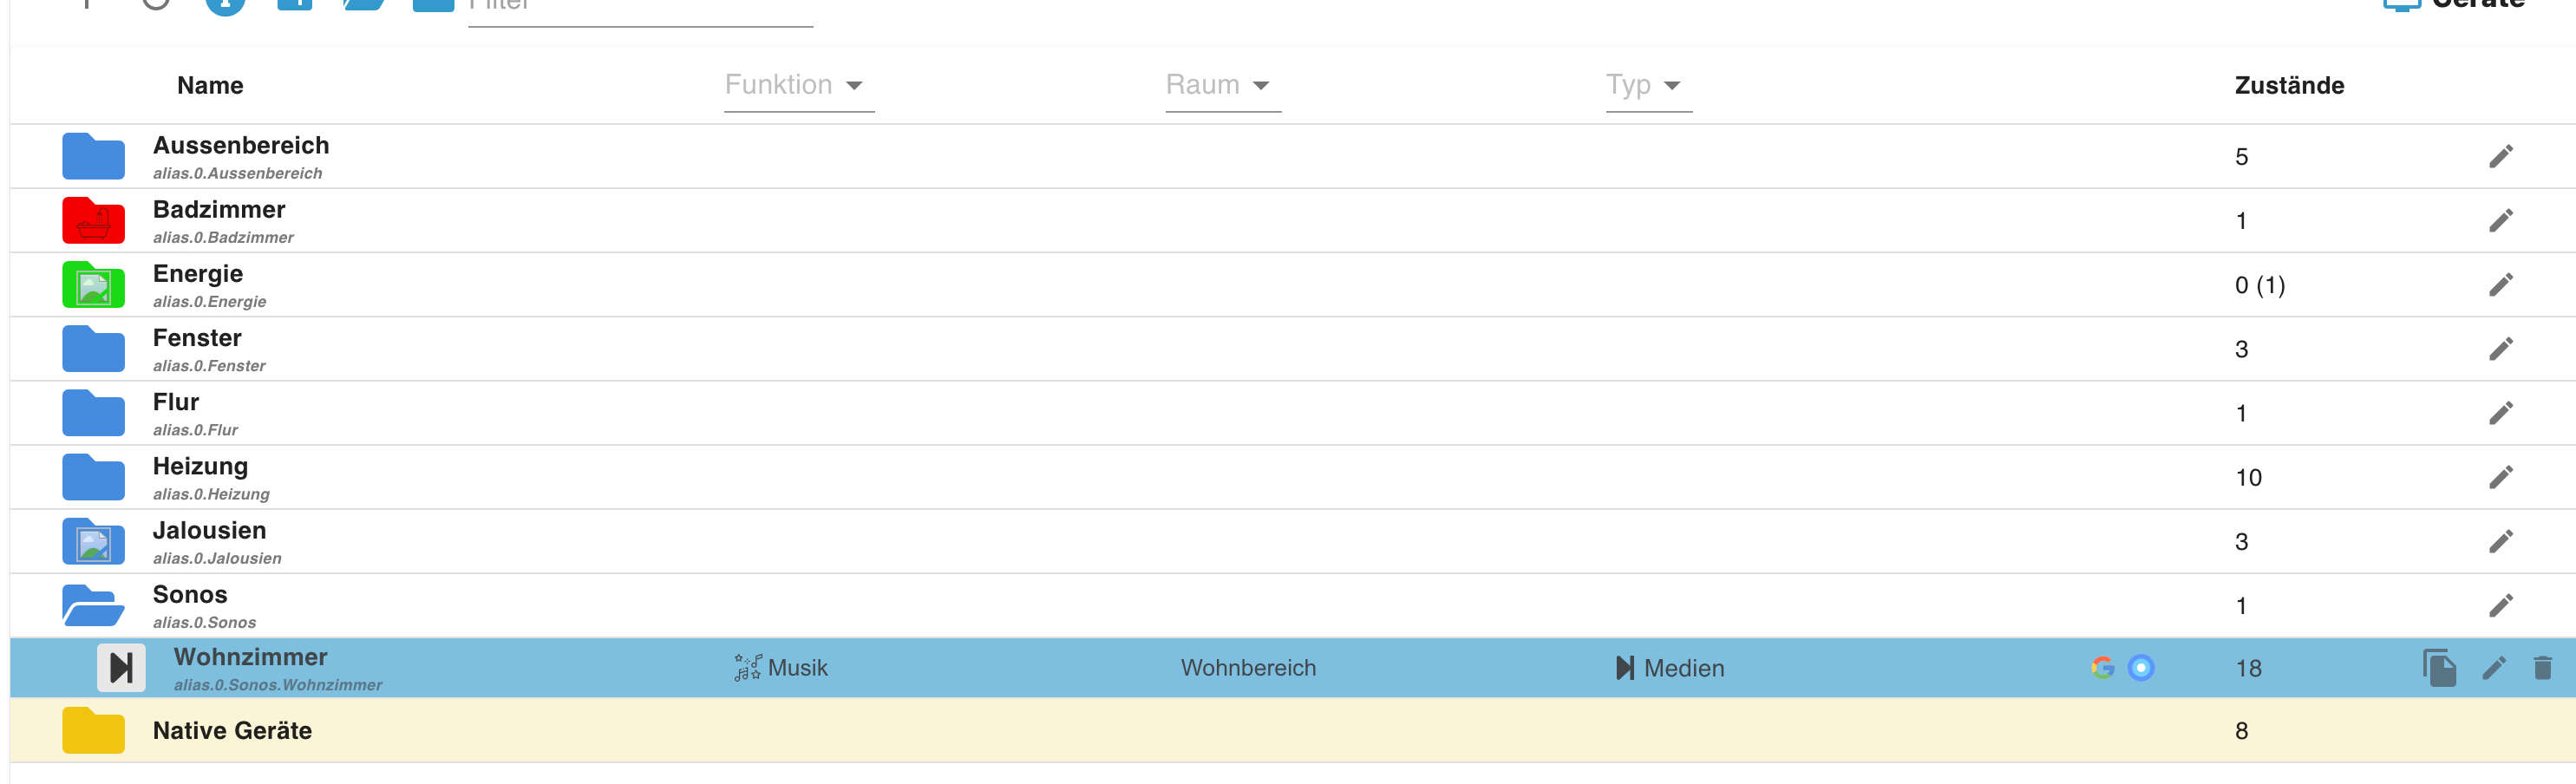2576x784 pixels.
Task: Collapse the open Sonos folder
Action: [x=93, y=605]
